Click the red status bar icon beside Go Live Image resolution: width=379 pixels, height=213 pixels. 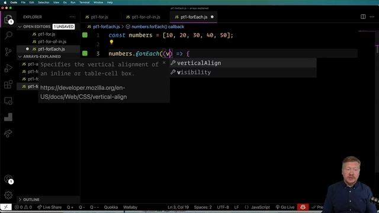pyautogui.click(x=303, y=207)
